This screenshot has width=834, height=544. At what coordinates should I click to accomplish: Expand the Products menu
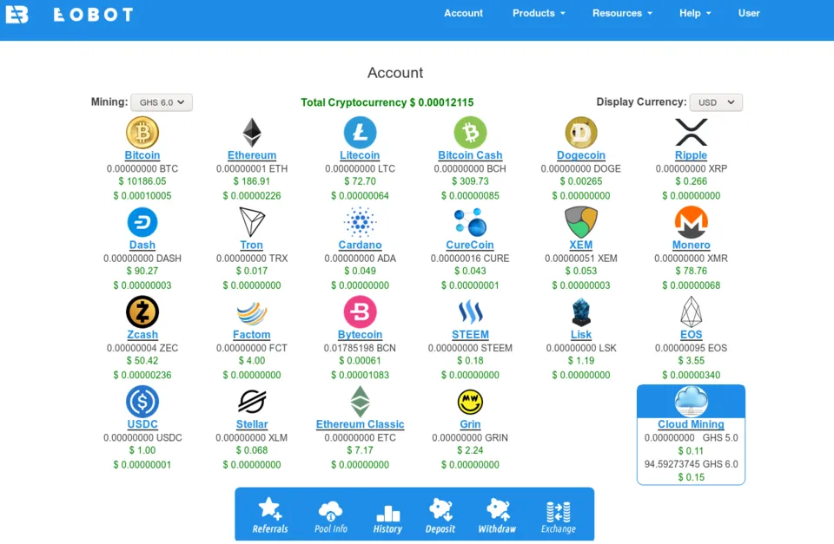point(539,13)
